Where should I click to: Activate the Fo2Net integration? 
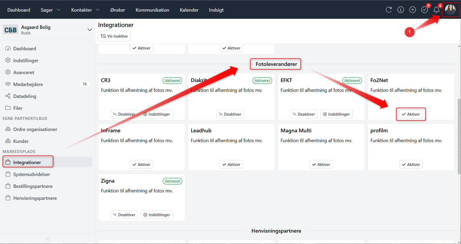(x=411, y=114)
